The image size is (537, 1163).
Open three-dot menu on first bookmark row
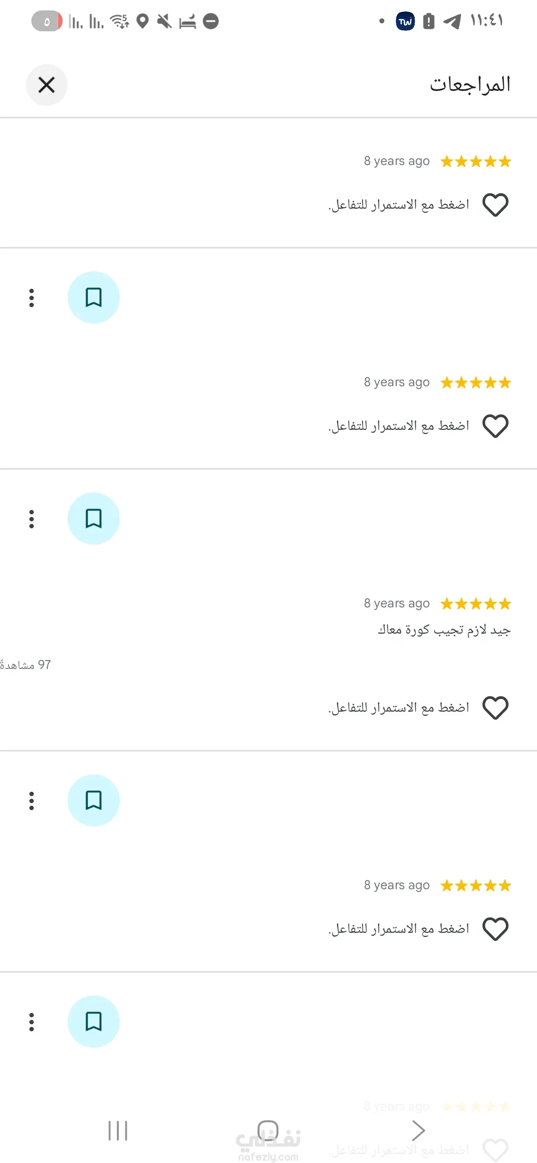[31, 298]
